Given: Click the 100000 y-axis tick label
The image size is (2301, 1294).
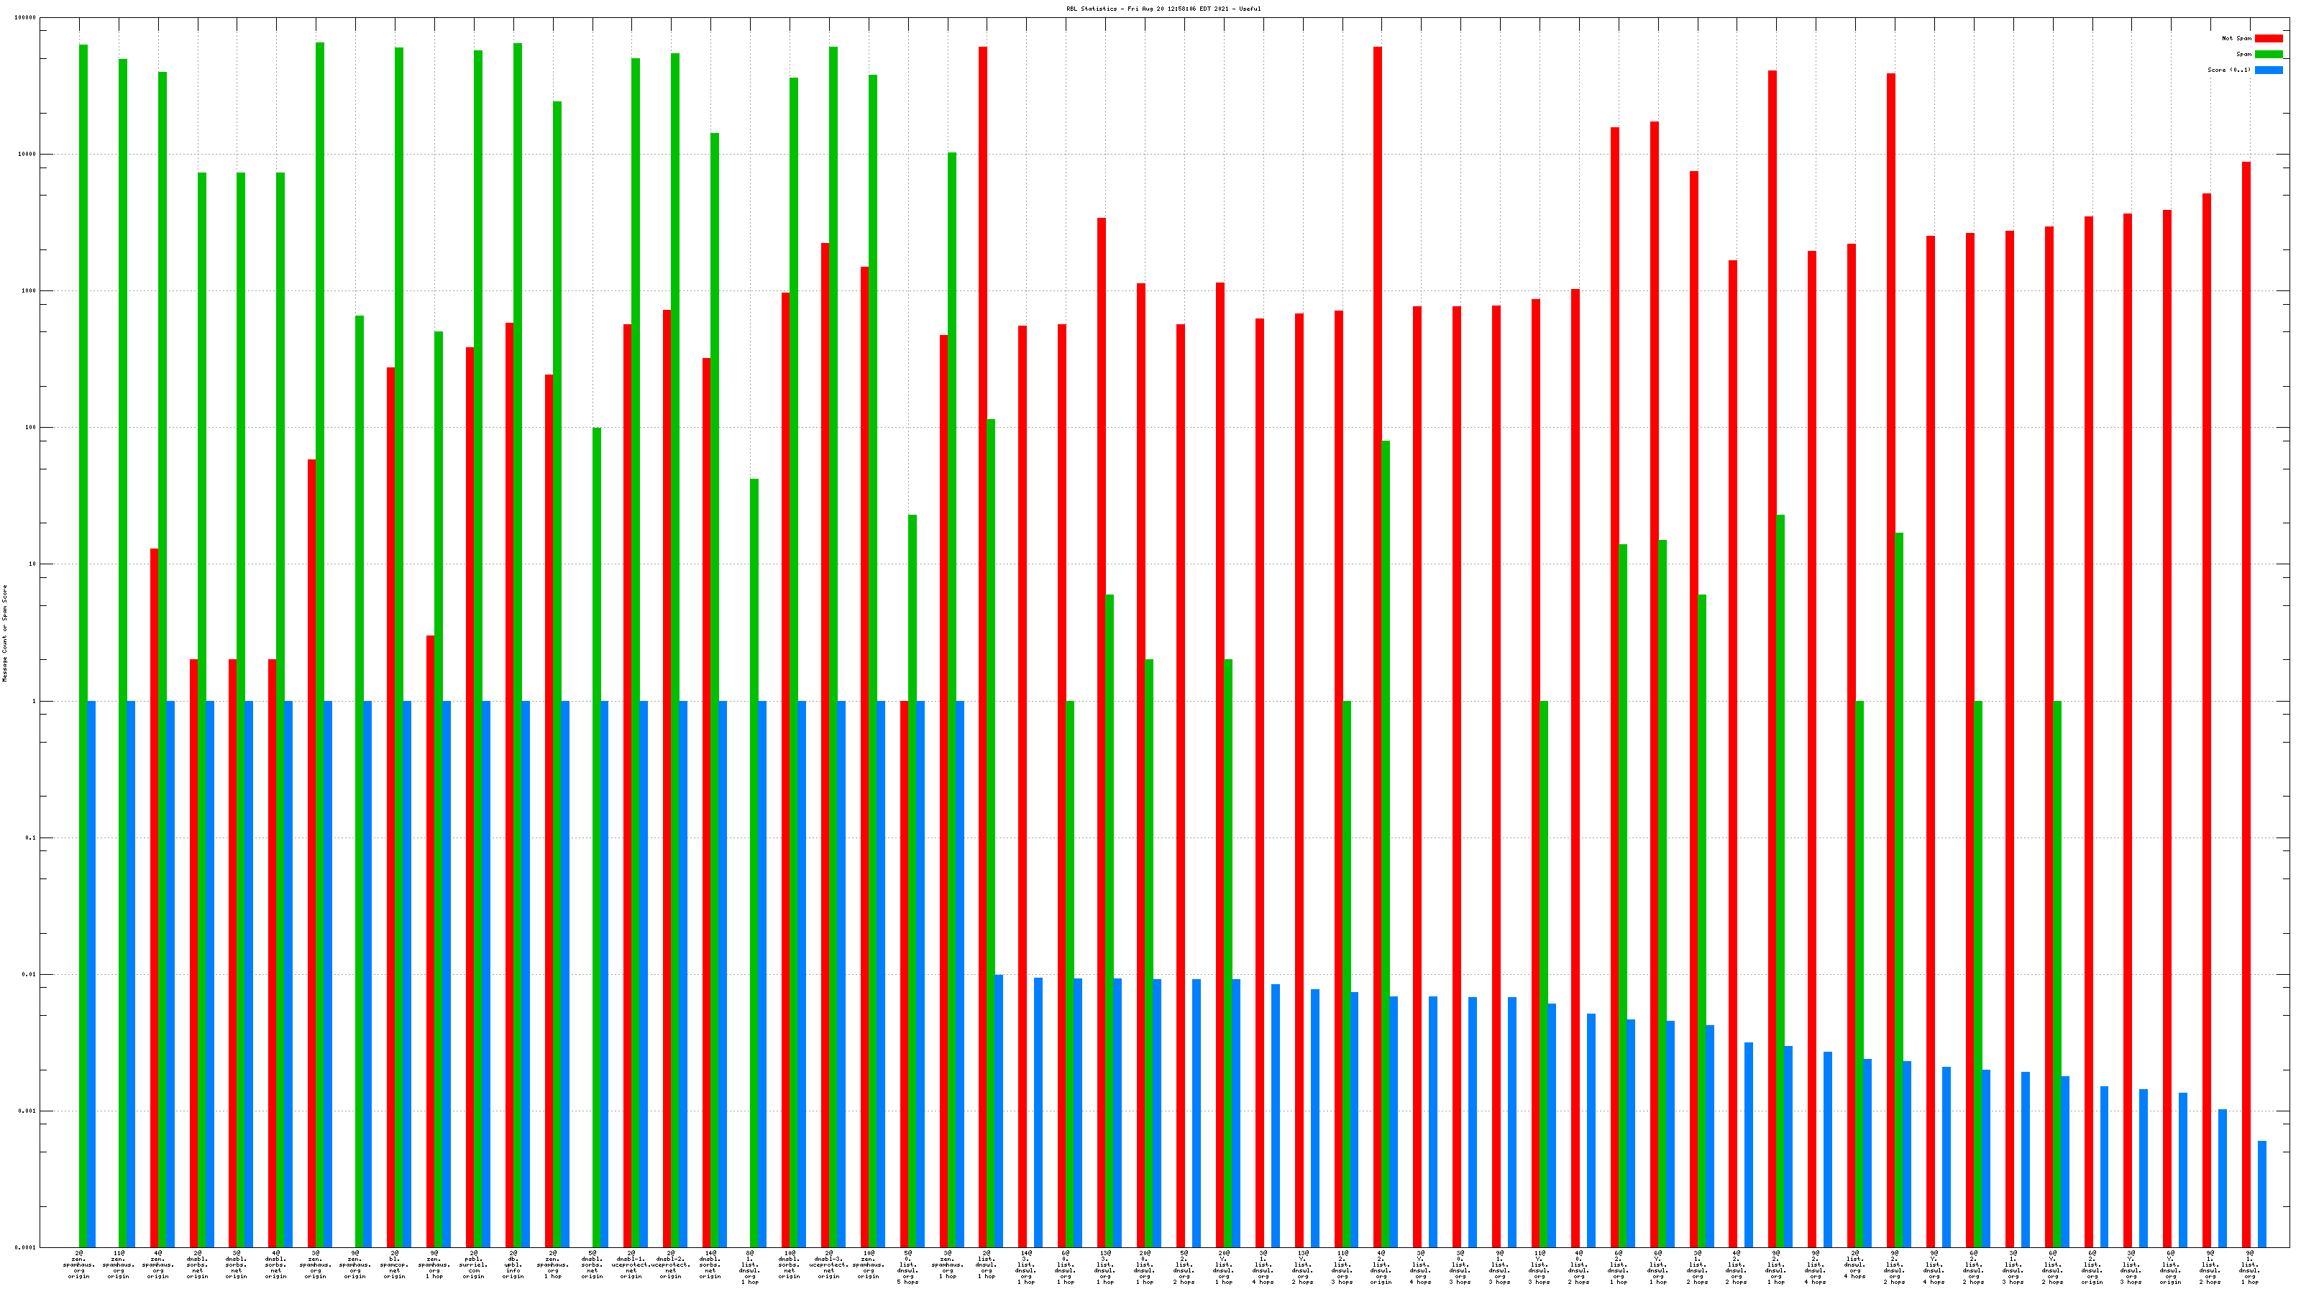Looking at the screenshot, I should (26, 18).
